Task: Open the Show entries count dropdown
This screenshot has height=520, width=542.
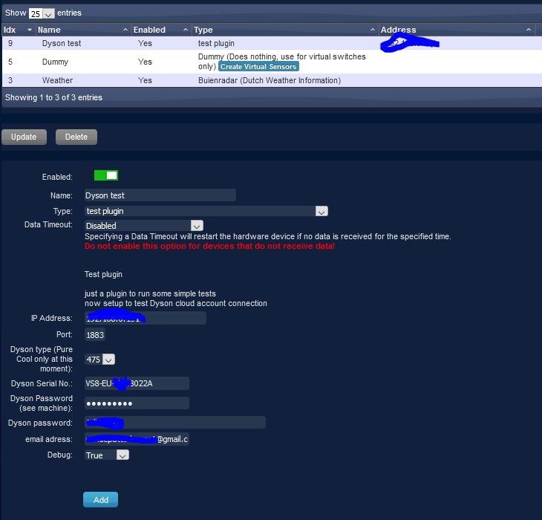Action: click(42, 13)
